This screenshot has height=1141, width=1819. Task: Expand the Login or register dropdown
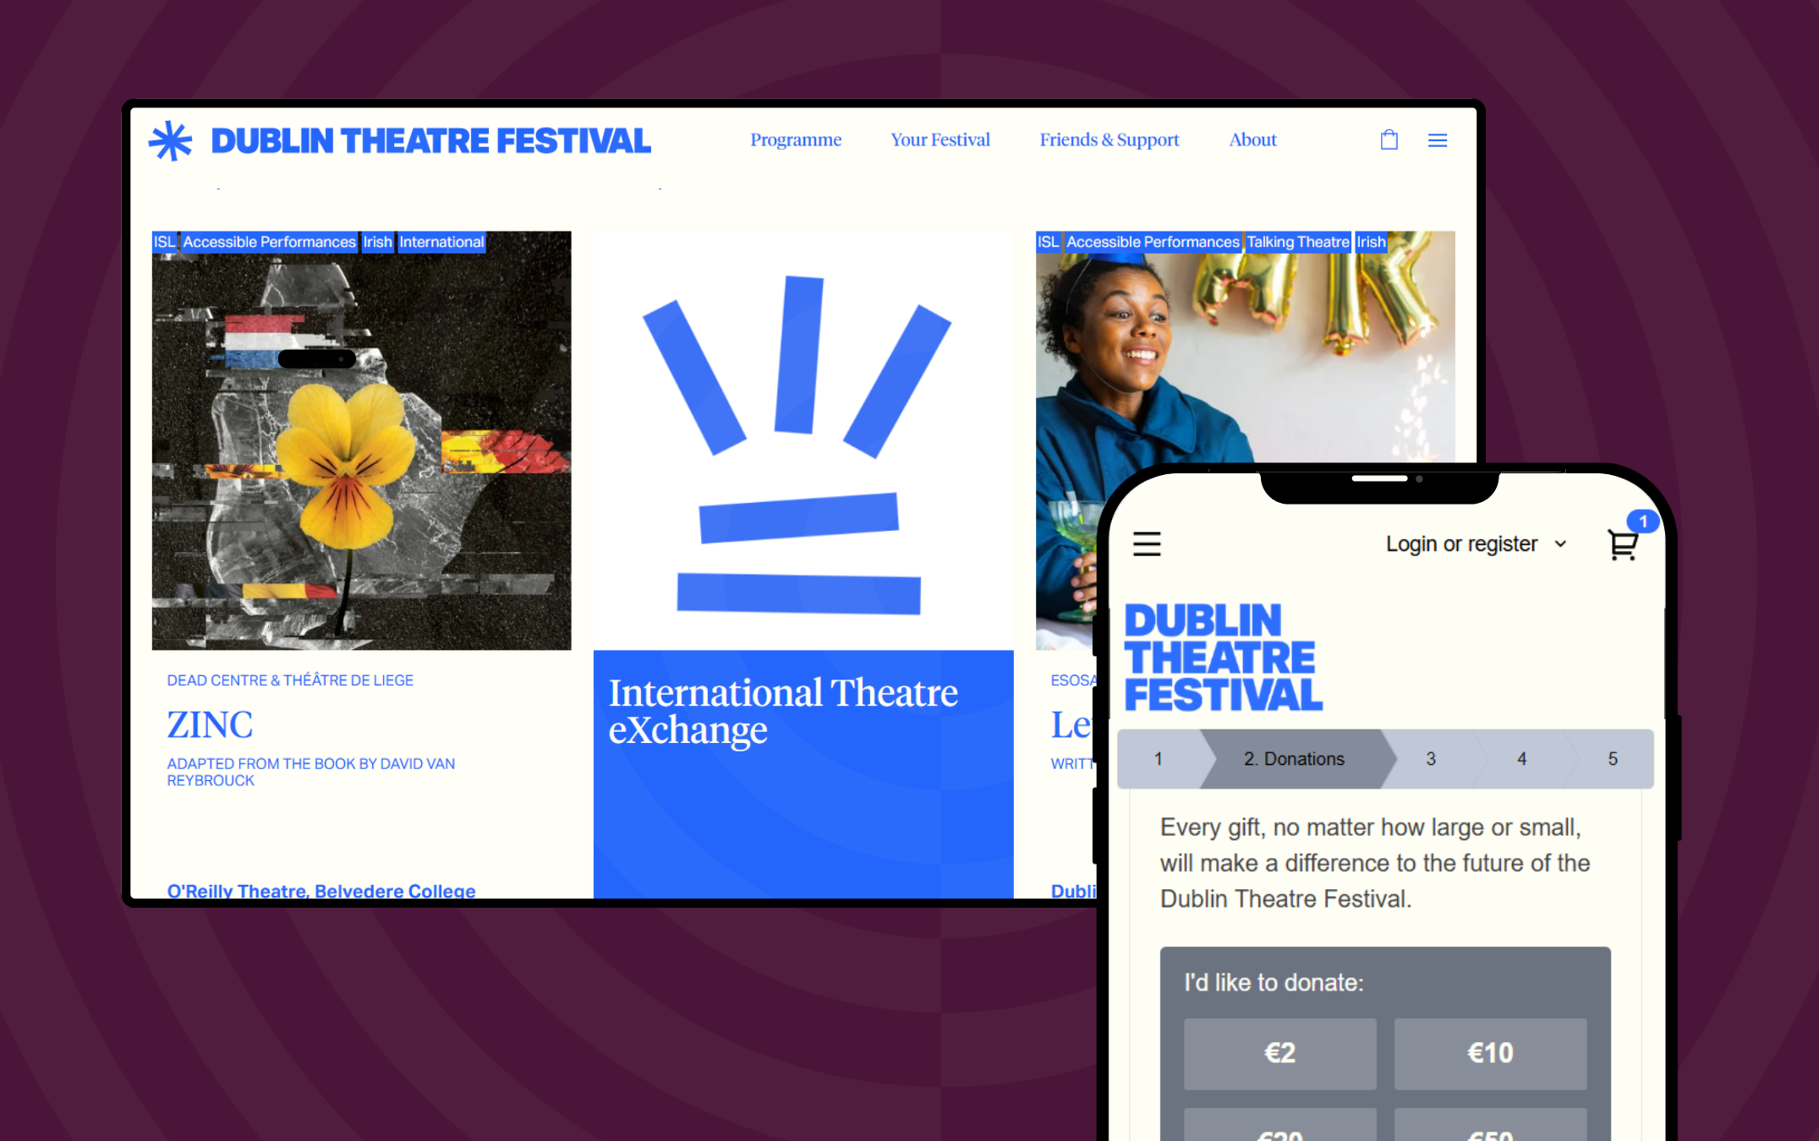pos(1477,543)
